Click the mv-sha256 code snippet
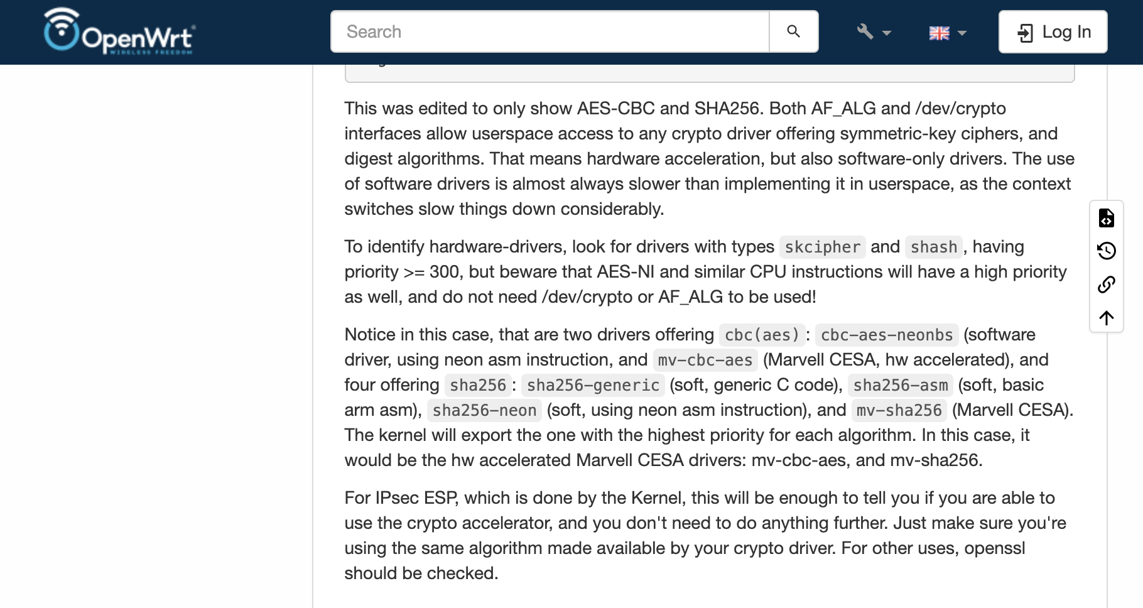 point(899,411)
